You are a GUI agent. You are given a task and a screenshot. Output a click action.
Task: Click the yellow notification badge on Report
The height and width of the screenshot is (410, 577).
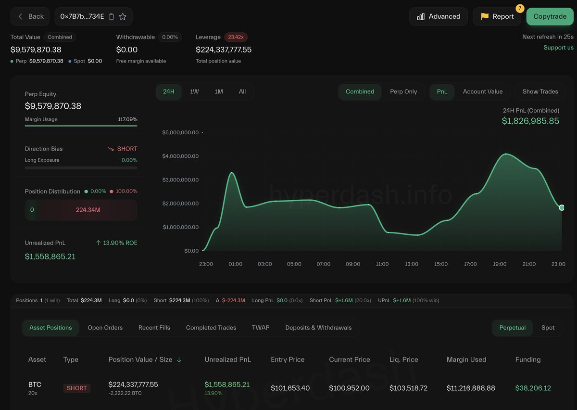coord(520,8)
